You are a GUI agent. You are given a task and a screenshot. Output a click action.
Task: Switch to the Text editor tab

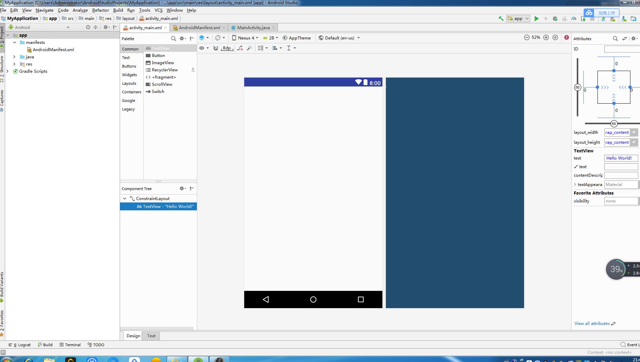(151, 336)
